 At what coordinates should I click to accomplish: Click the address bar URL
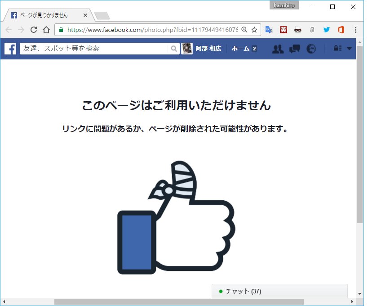point(153,30)
